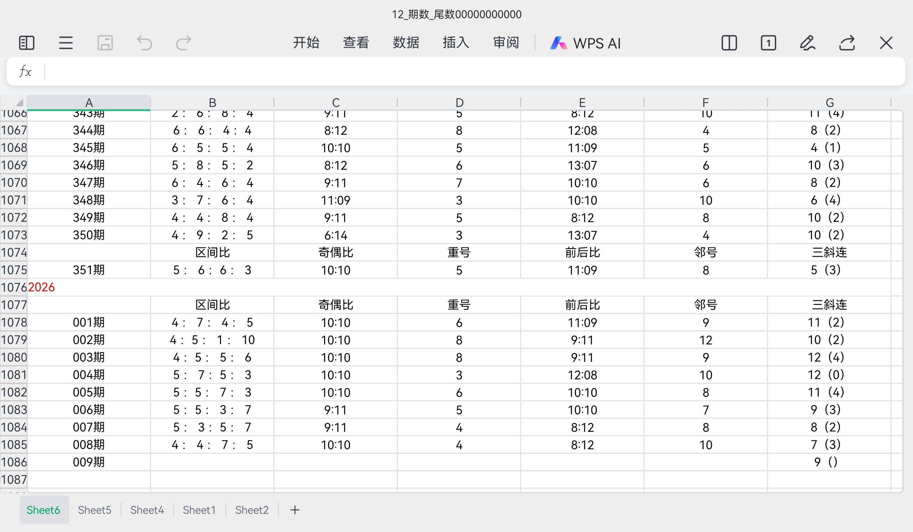Open the 插入 ribbon tab
The image size is (913, 532).
click(456, 43)
